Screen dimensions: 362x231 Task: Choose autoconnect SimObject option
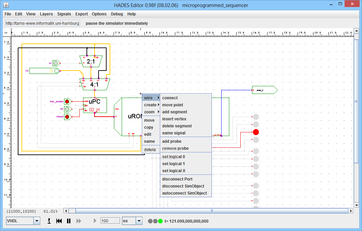point(186,193)
